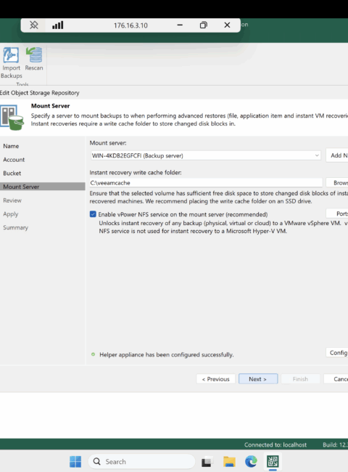Screen dimensions: 348x472
Task: Select the Mount Server wizard step
Action: point(42,187)
